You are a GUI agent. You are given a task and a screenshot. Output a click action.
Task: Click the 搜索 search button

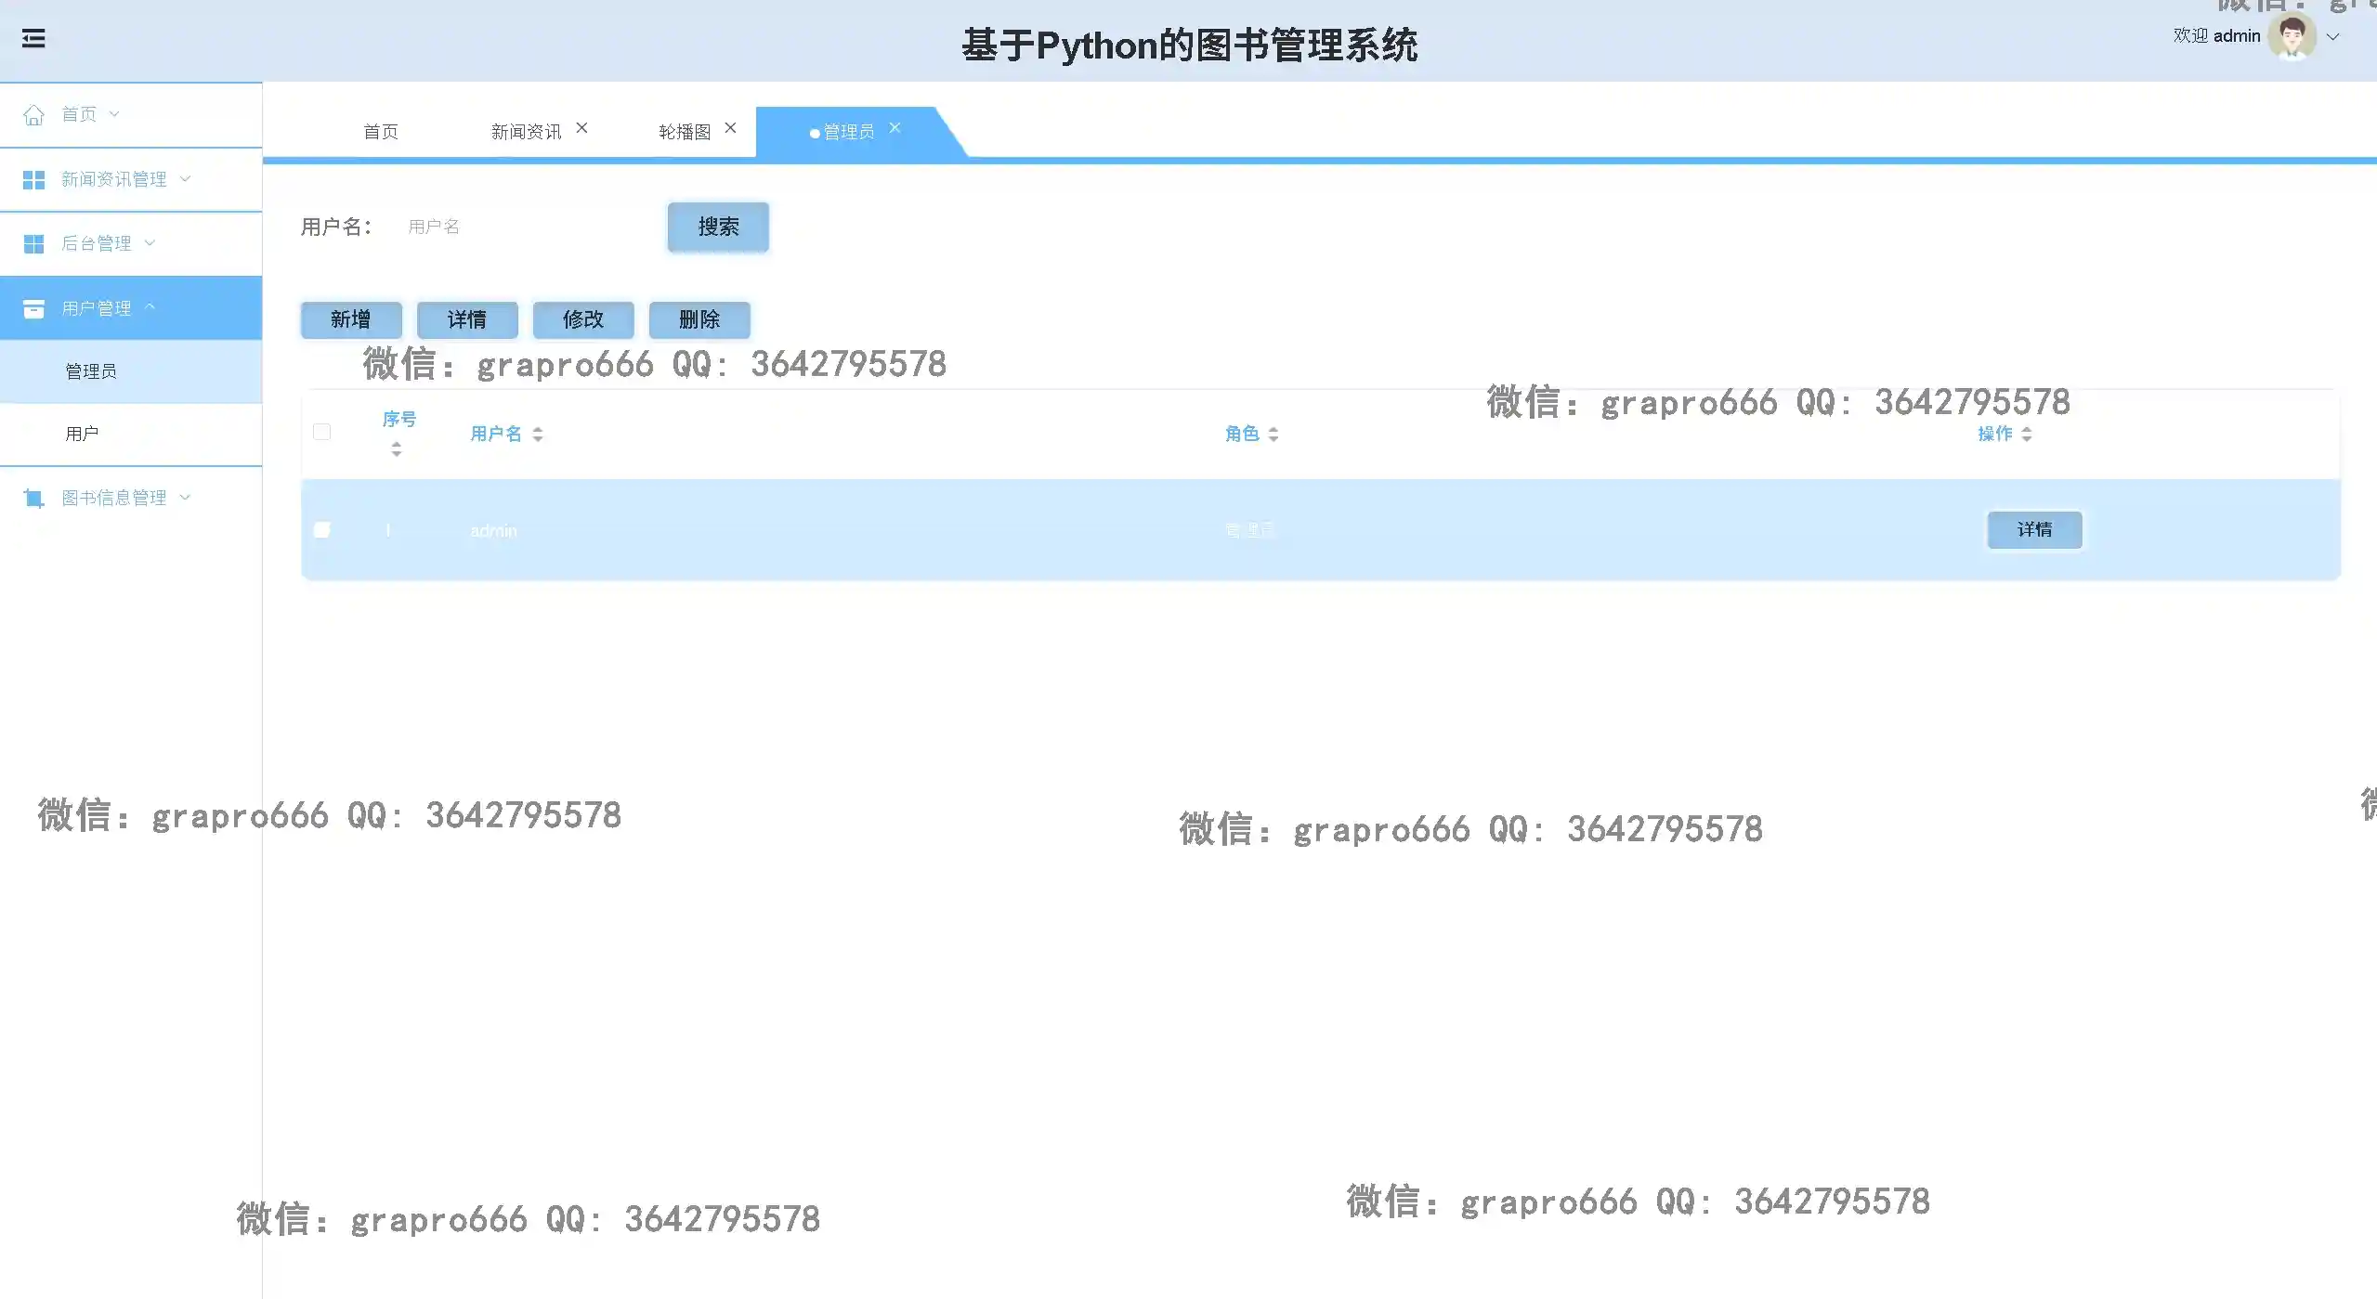[716, 226]
